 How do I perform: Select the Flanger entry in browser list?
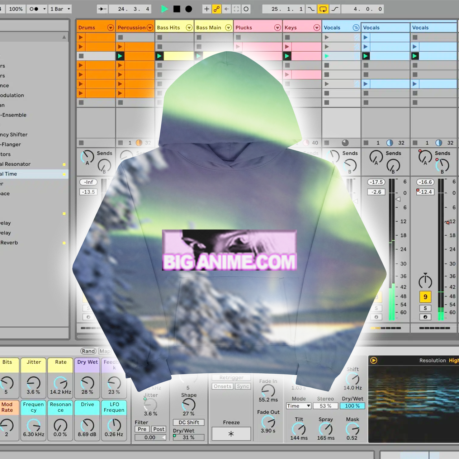pos(11,145)
